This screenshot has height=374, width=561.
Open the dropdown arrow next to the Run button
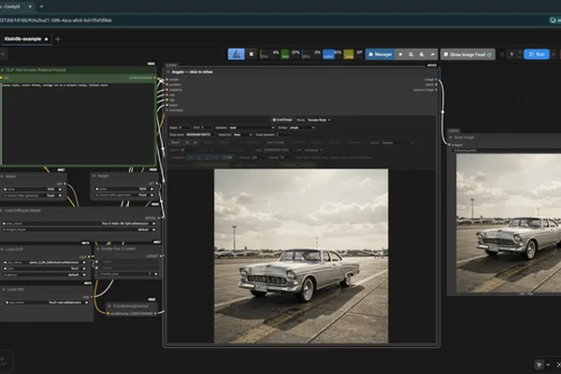click(x=554, y=54)
